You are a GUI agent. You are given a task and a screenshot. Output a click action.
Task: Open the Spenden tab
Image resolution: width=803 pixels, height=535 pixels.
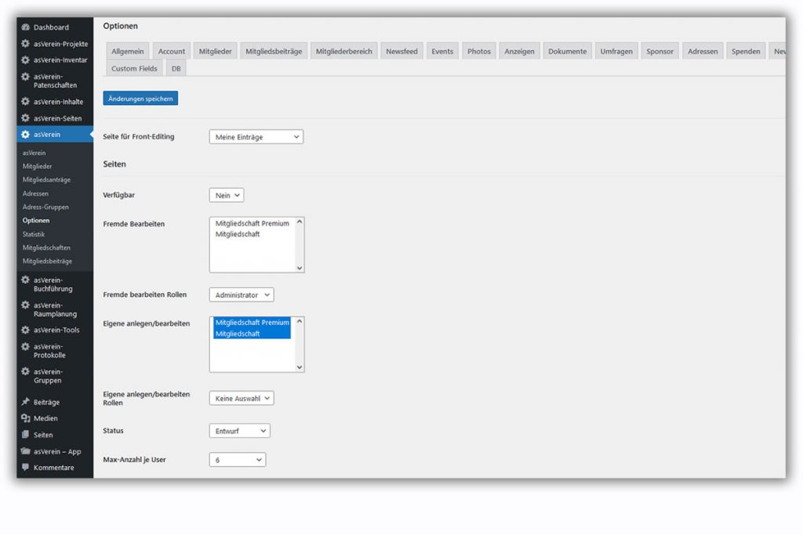pyautogui.click(x=746, y=51)
